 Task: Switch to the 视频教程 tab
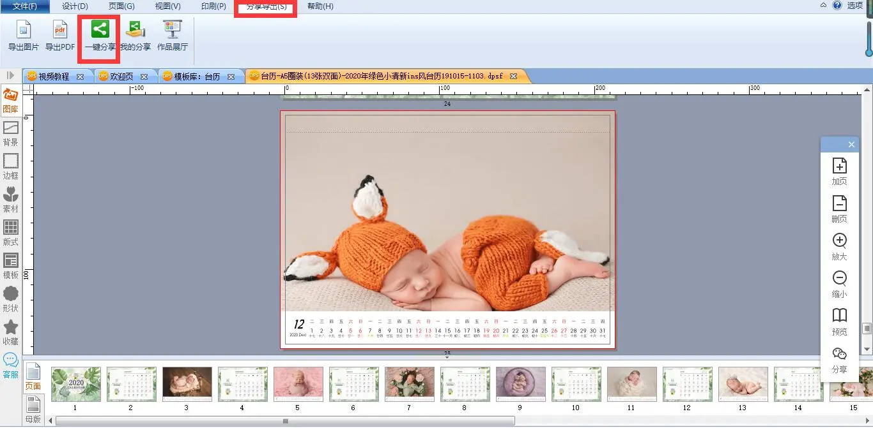click(x=54, y=77)
